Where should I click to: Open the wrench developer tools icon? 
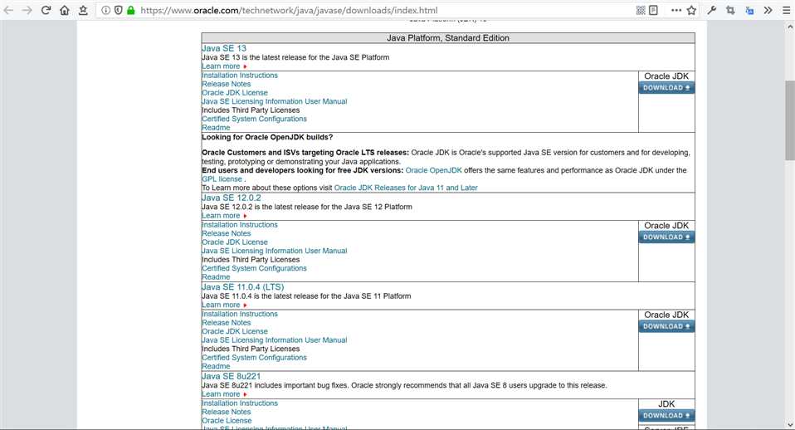pos(712,10)
